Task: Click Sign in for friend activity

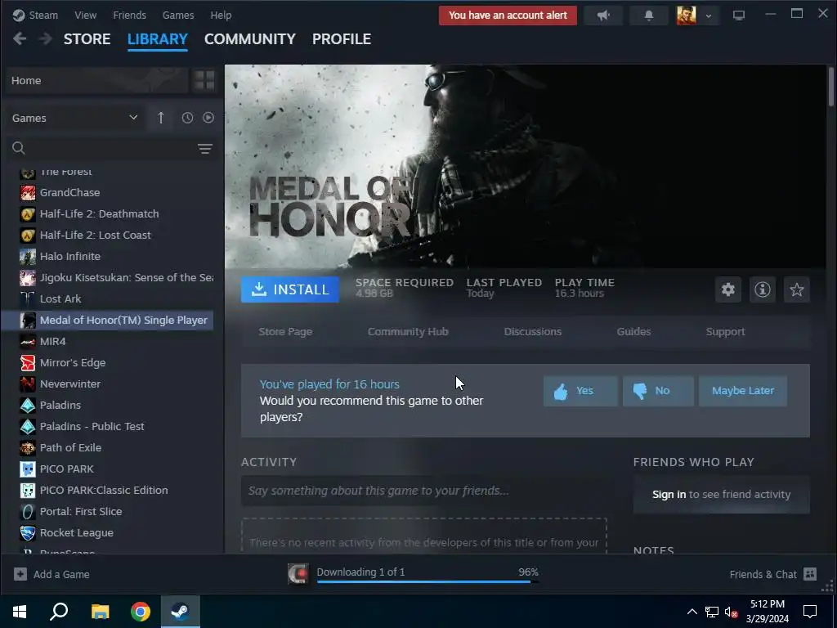Action: (669, 495)
